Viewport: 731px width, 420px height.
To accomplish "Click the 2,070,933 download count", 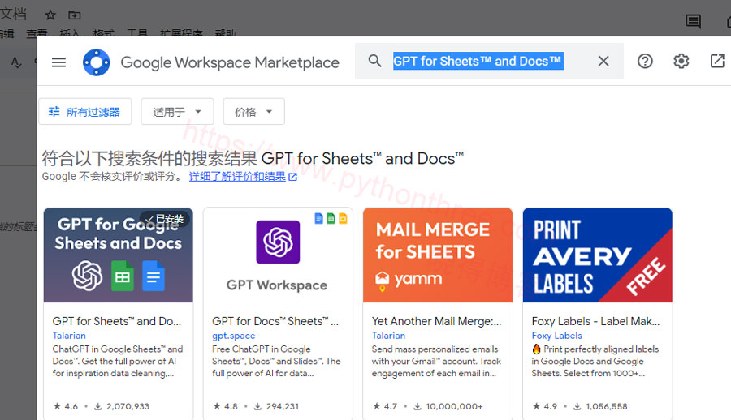I will coord(122,406).
